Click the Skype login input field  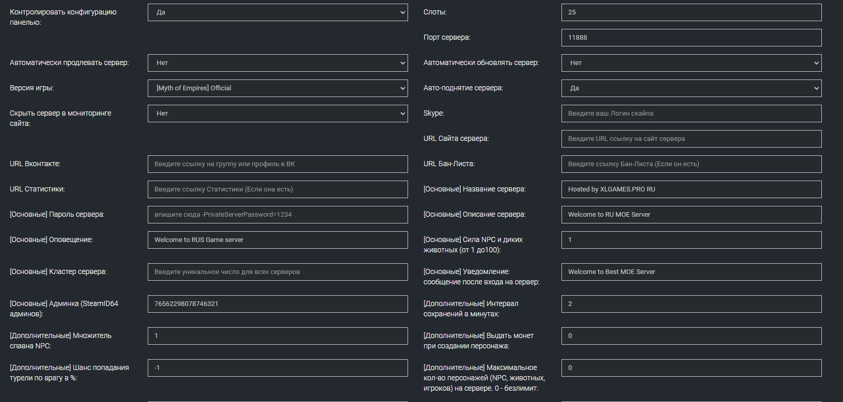(691, 114)
